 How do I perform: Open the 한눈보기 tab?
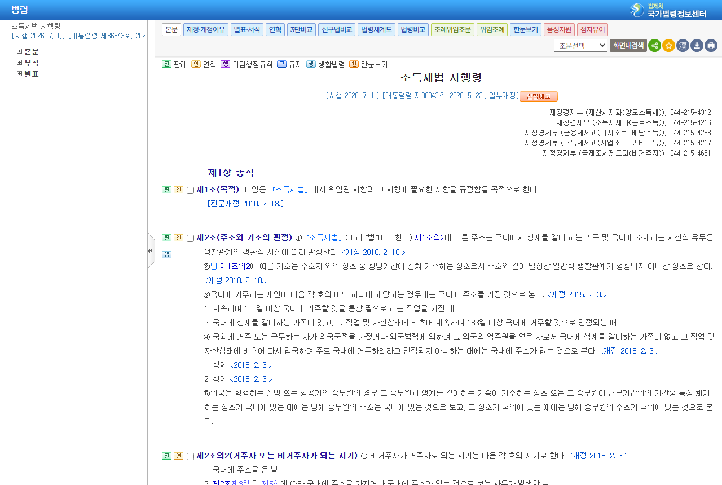[x=526, y=29]
